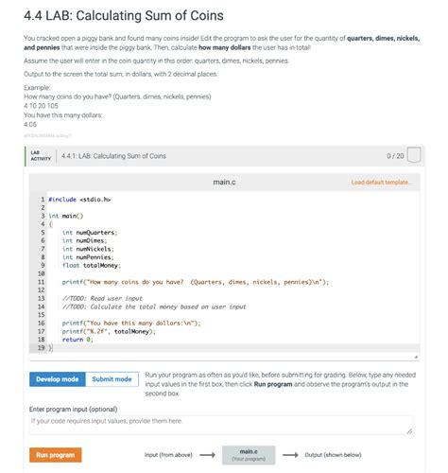The width and height of the screenshot is (448, 473).
Task: Place cursor on line 14 Calculate total money comment
Action: point(154,307)
